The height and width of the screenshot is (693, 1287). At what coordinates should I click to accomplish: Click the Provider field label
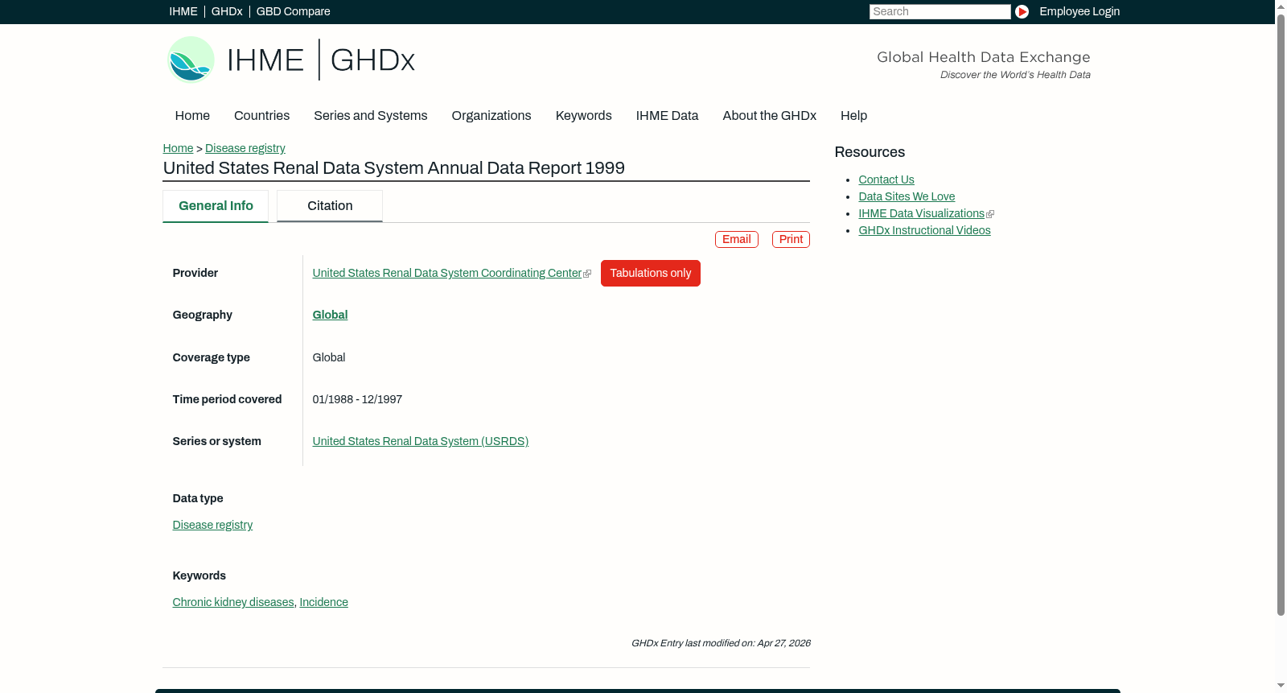tap(195, 274)
